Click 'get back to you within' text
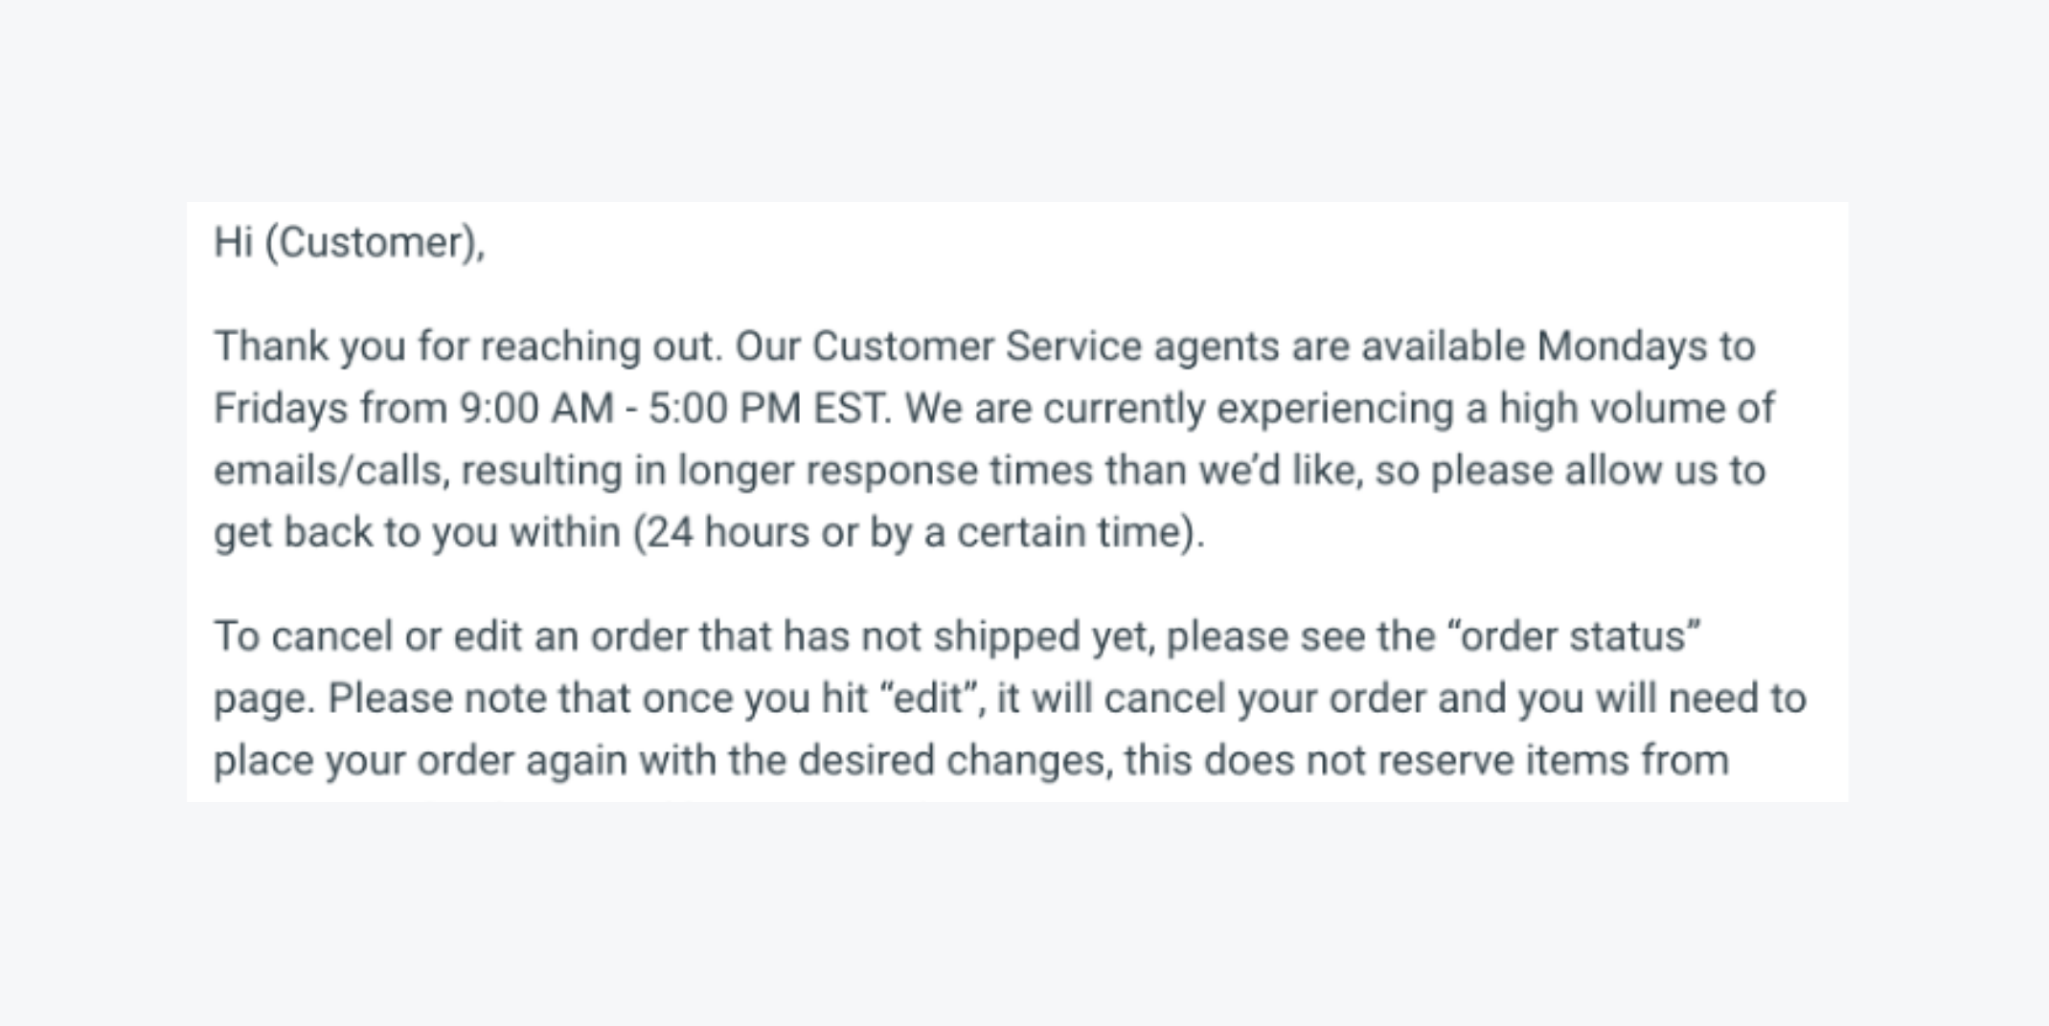The image size is (2049, 1026). 417,532
